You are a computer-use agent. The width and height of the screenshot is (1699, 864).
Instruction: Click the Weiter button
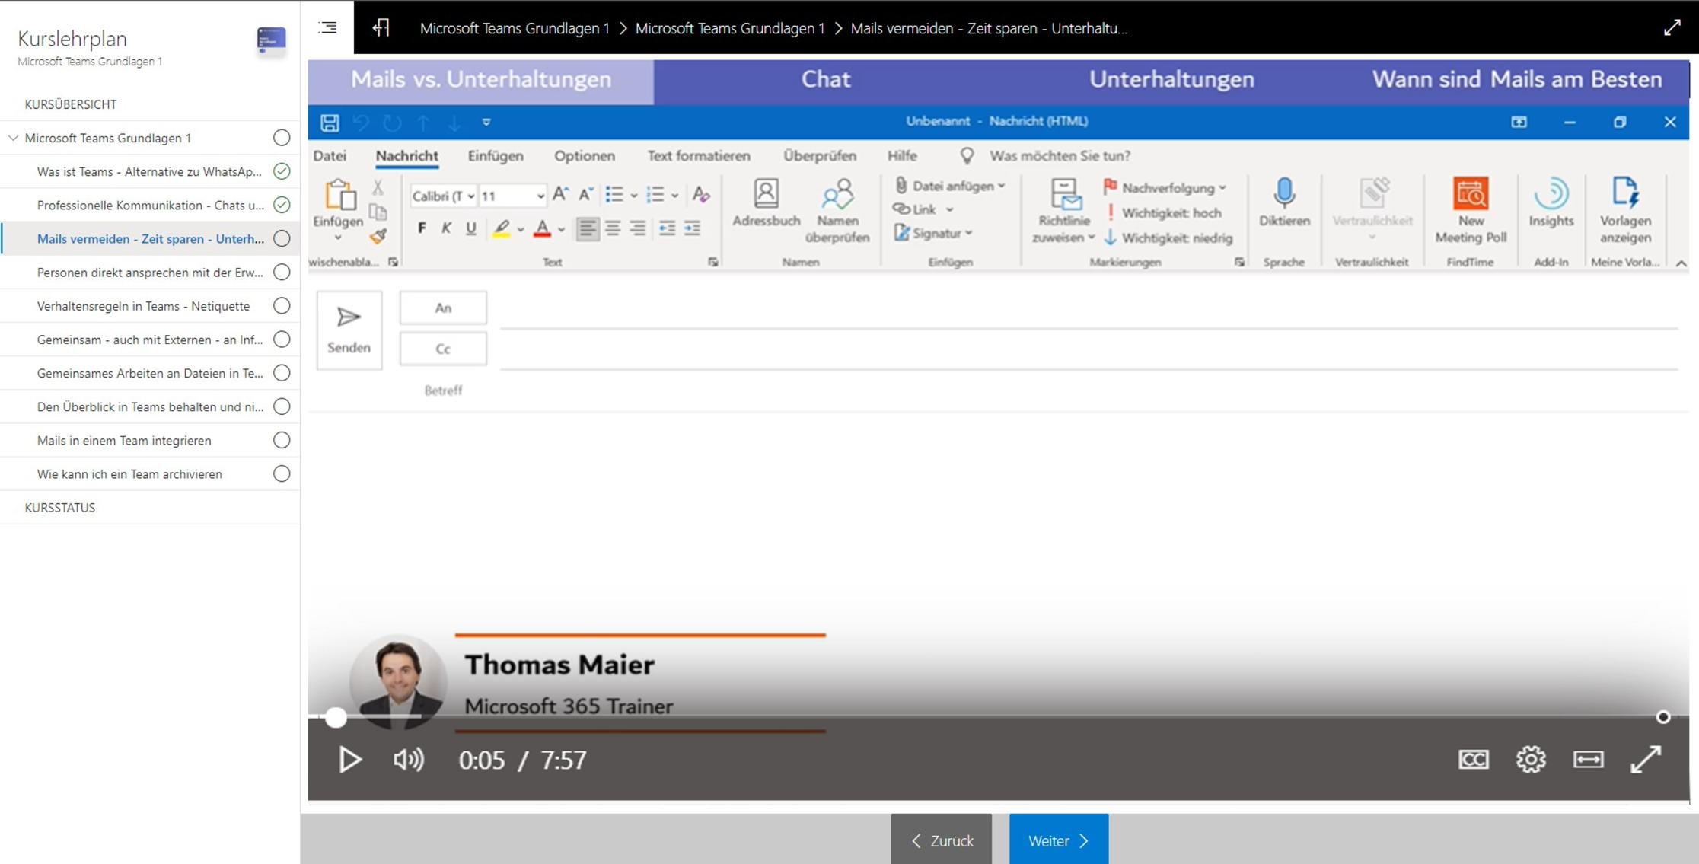pyautogui.click(x=1059, y=840)
